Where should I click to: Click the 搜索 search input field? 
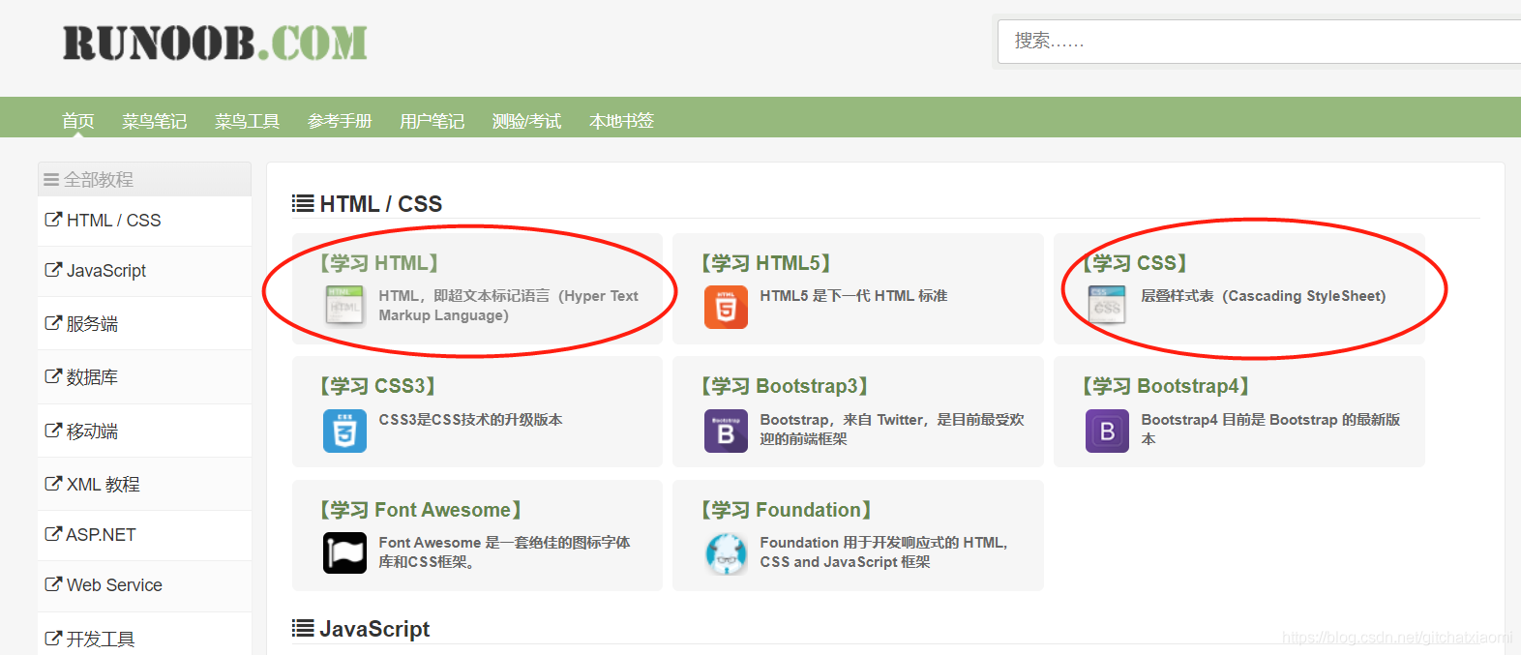pyautogui.click(x=1259, y=42)
